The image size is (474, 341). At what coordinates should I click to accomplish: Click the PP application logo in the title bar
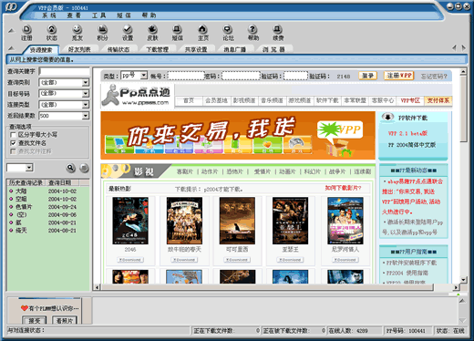coord(11,6)
